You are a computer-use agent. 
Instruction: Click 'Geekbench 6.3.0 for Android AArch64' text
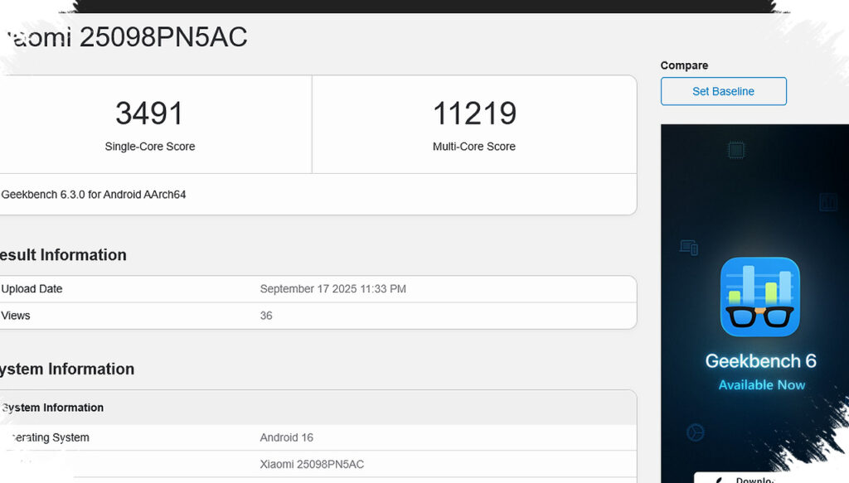(93, 194)
